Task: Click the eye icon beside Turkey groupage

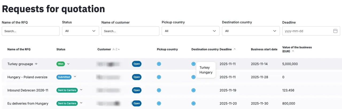Action: tap(36, 64)
